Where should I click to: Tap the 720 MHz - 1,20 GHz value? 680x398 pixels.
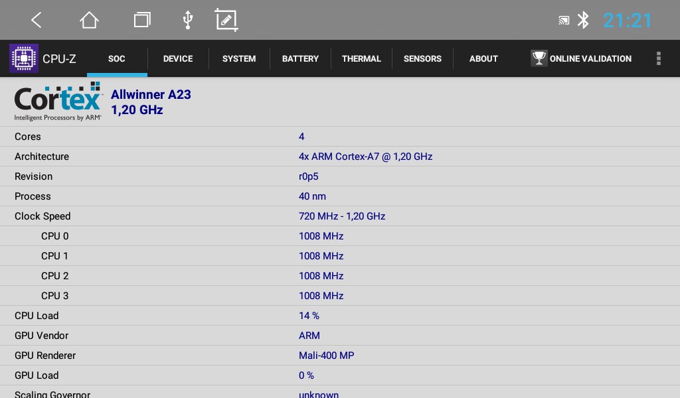(x=342, y=216)
